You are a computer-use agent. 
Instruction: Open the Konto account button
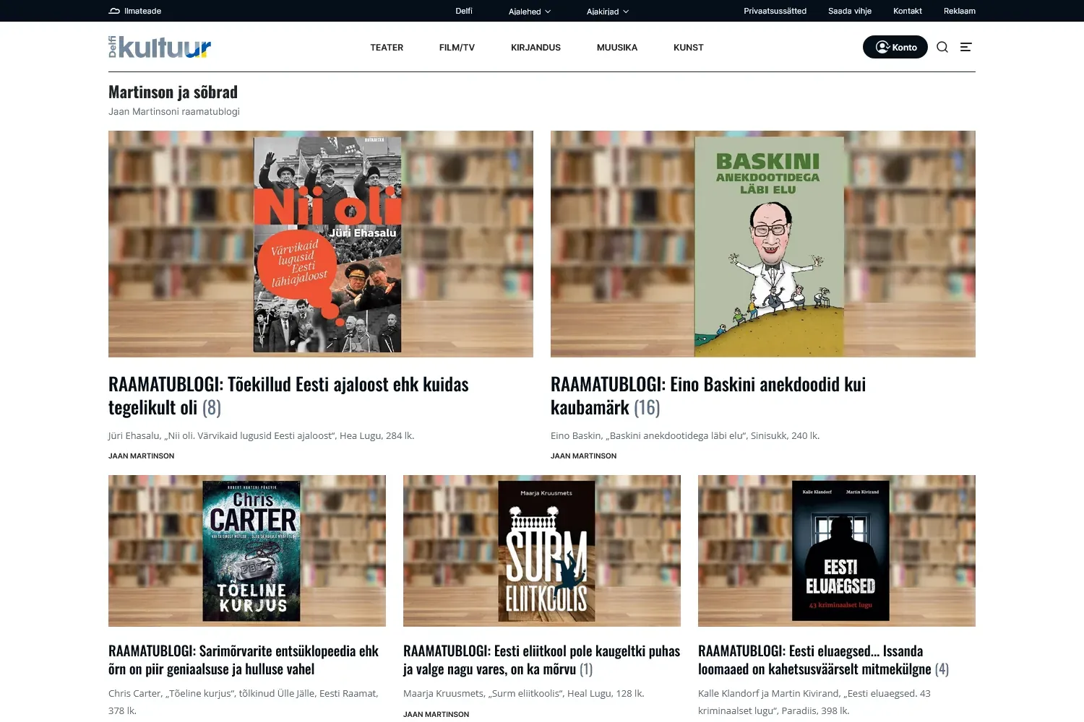point(895,47)
